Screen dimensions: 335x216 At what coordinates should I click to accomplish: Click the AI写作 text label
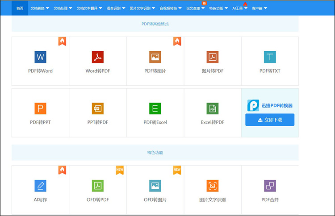click(40, 200)
